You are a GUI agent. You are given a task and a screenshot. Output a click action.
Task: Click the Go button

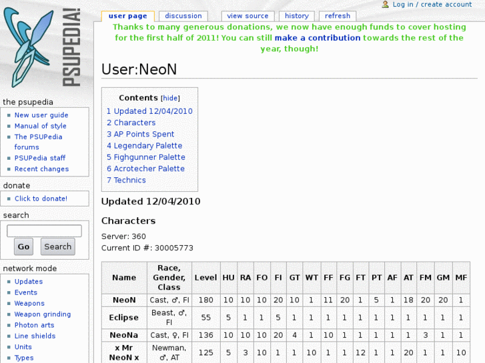pos(23,246)
